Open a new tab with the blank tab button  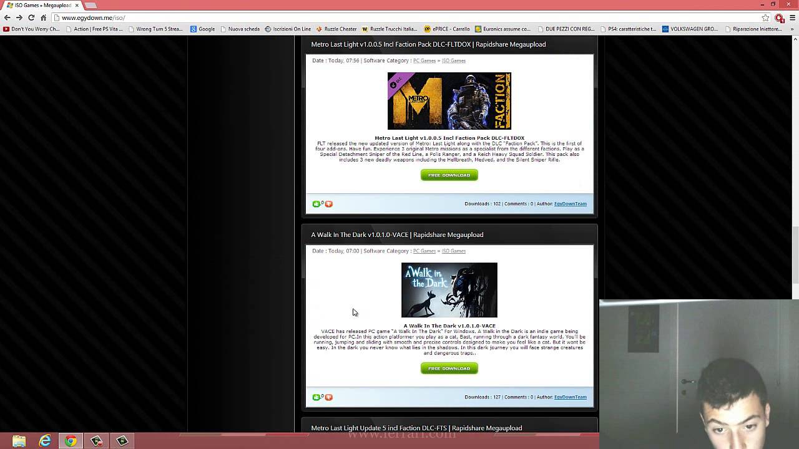(x=91, y=5)
